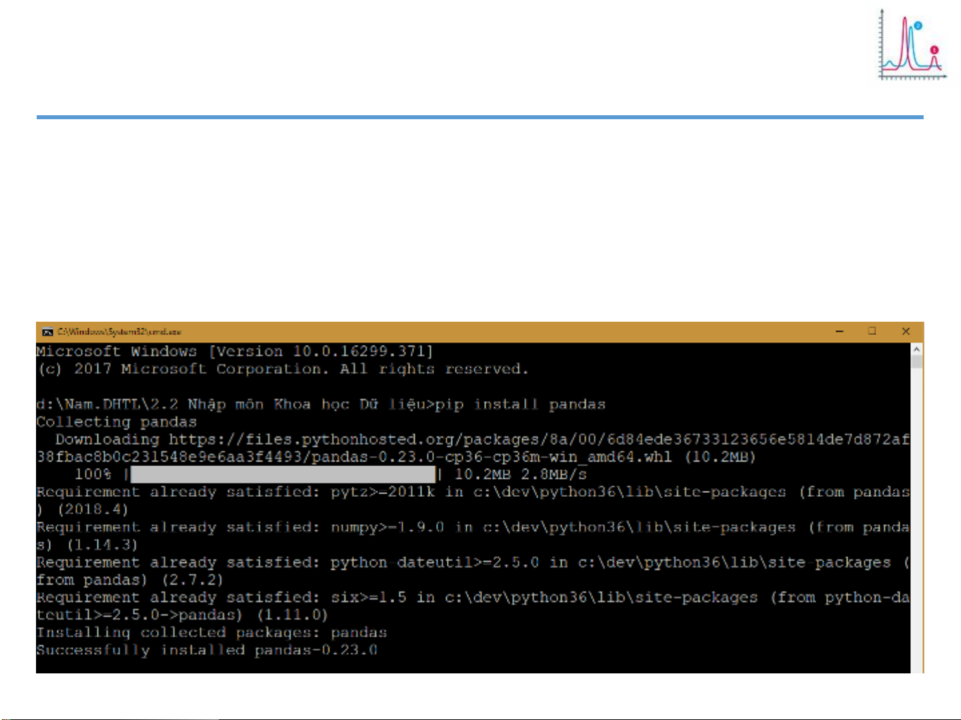Click the 'numpy>=1.9.0' requirement line
This screenshot has height=720, width=961.
473,536
